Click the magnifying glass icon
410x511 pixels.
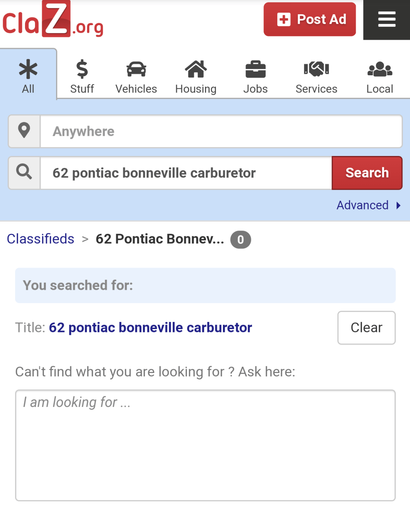click(x=25, y=173)
